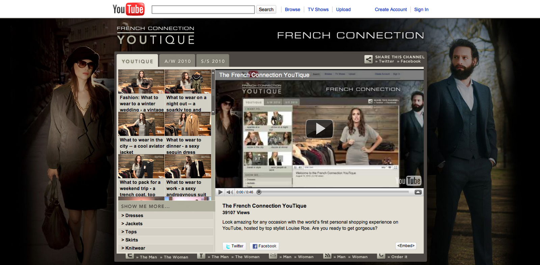Open the YOUTIQUE tab
Screen dimensions: 540x265
pos(137,61)
